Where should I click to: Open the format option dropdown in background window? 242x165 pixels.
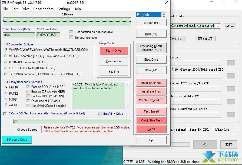[218, 26]
